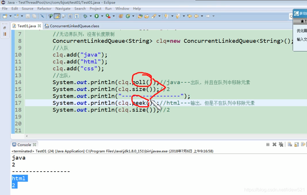Image resolution: width=307 pixels, height=195 pixels.
Task: Open the Window menu
Action: pos(122,9)
